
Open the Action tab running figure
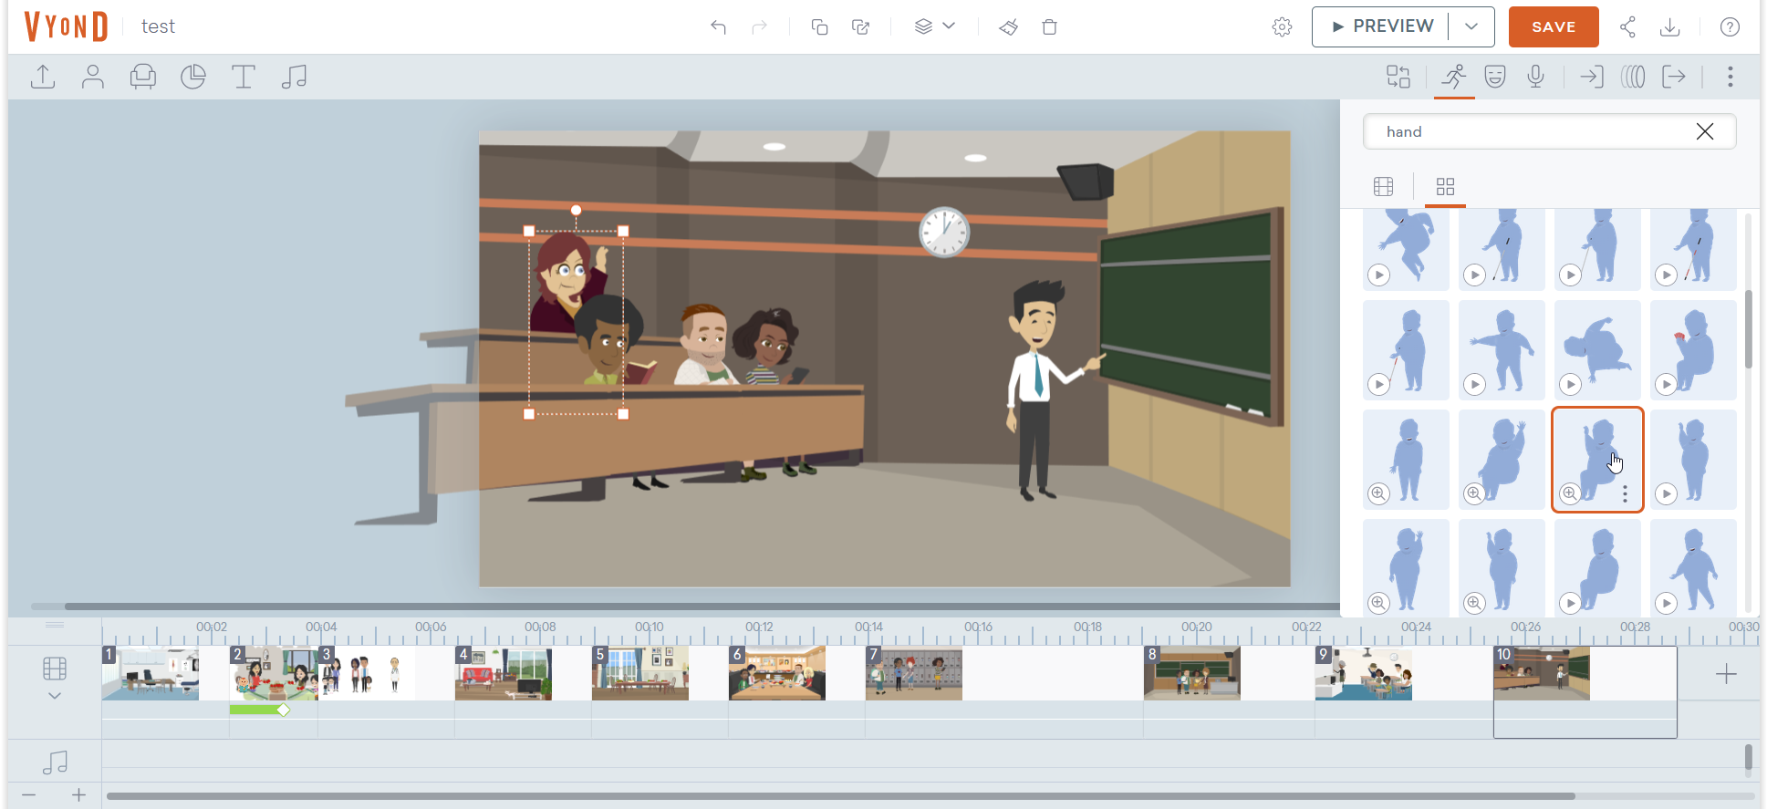coord(1453,77)
